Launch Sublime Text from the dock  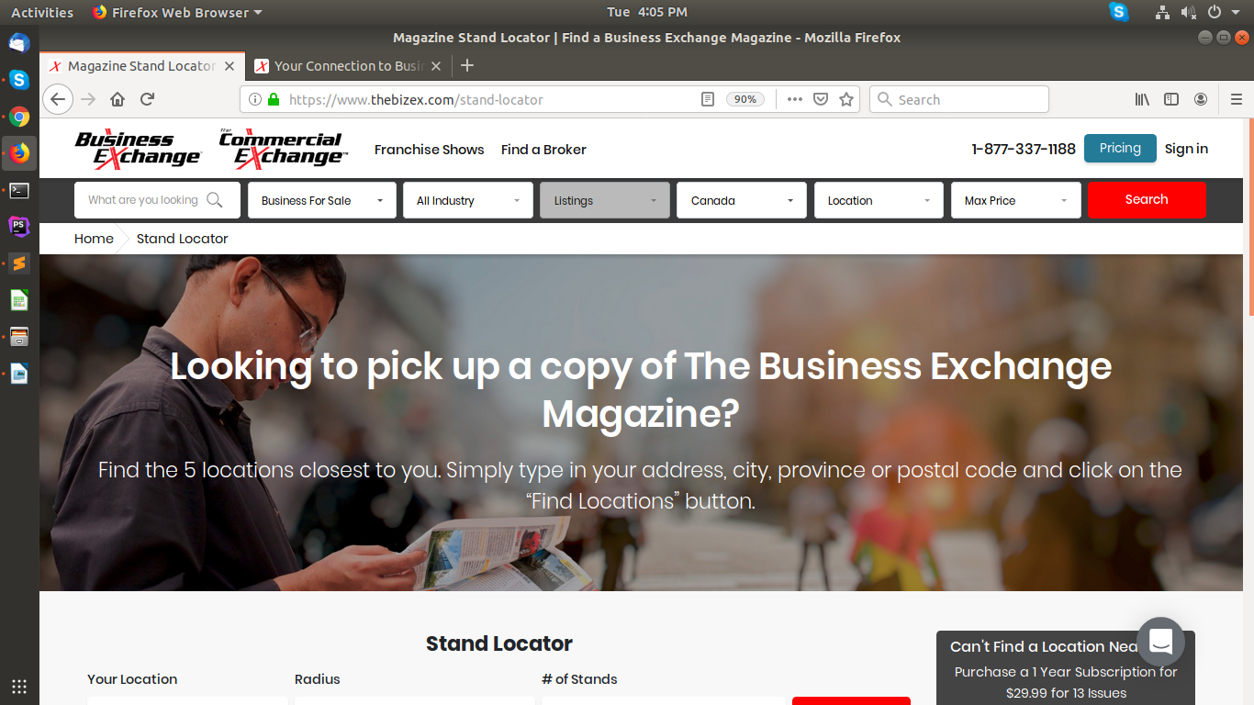pyautogui.click(x=19, y=263)
